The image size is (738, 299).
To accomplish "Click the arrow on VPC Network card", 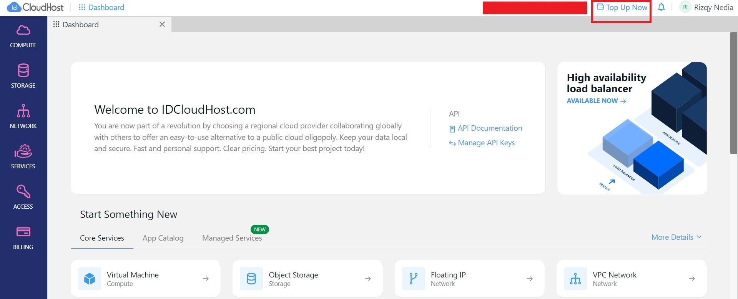I will tap(692, 279).
